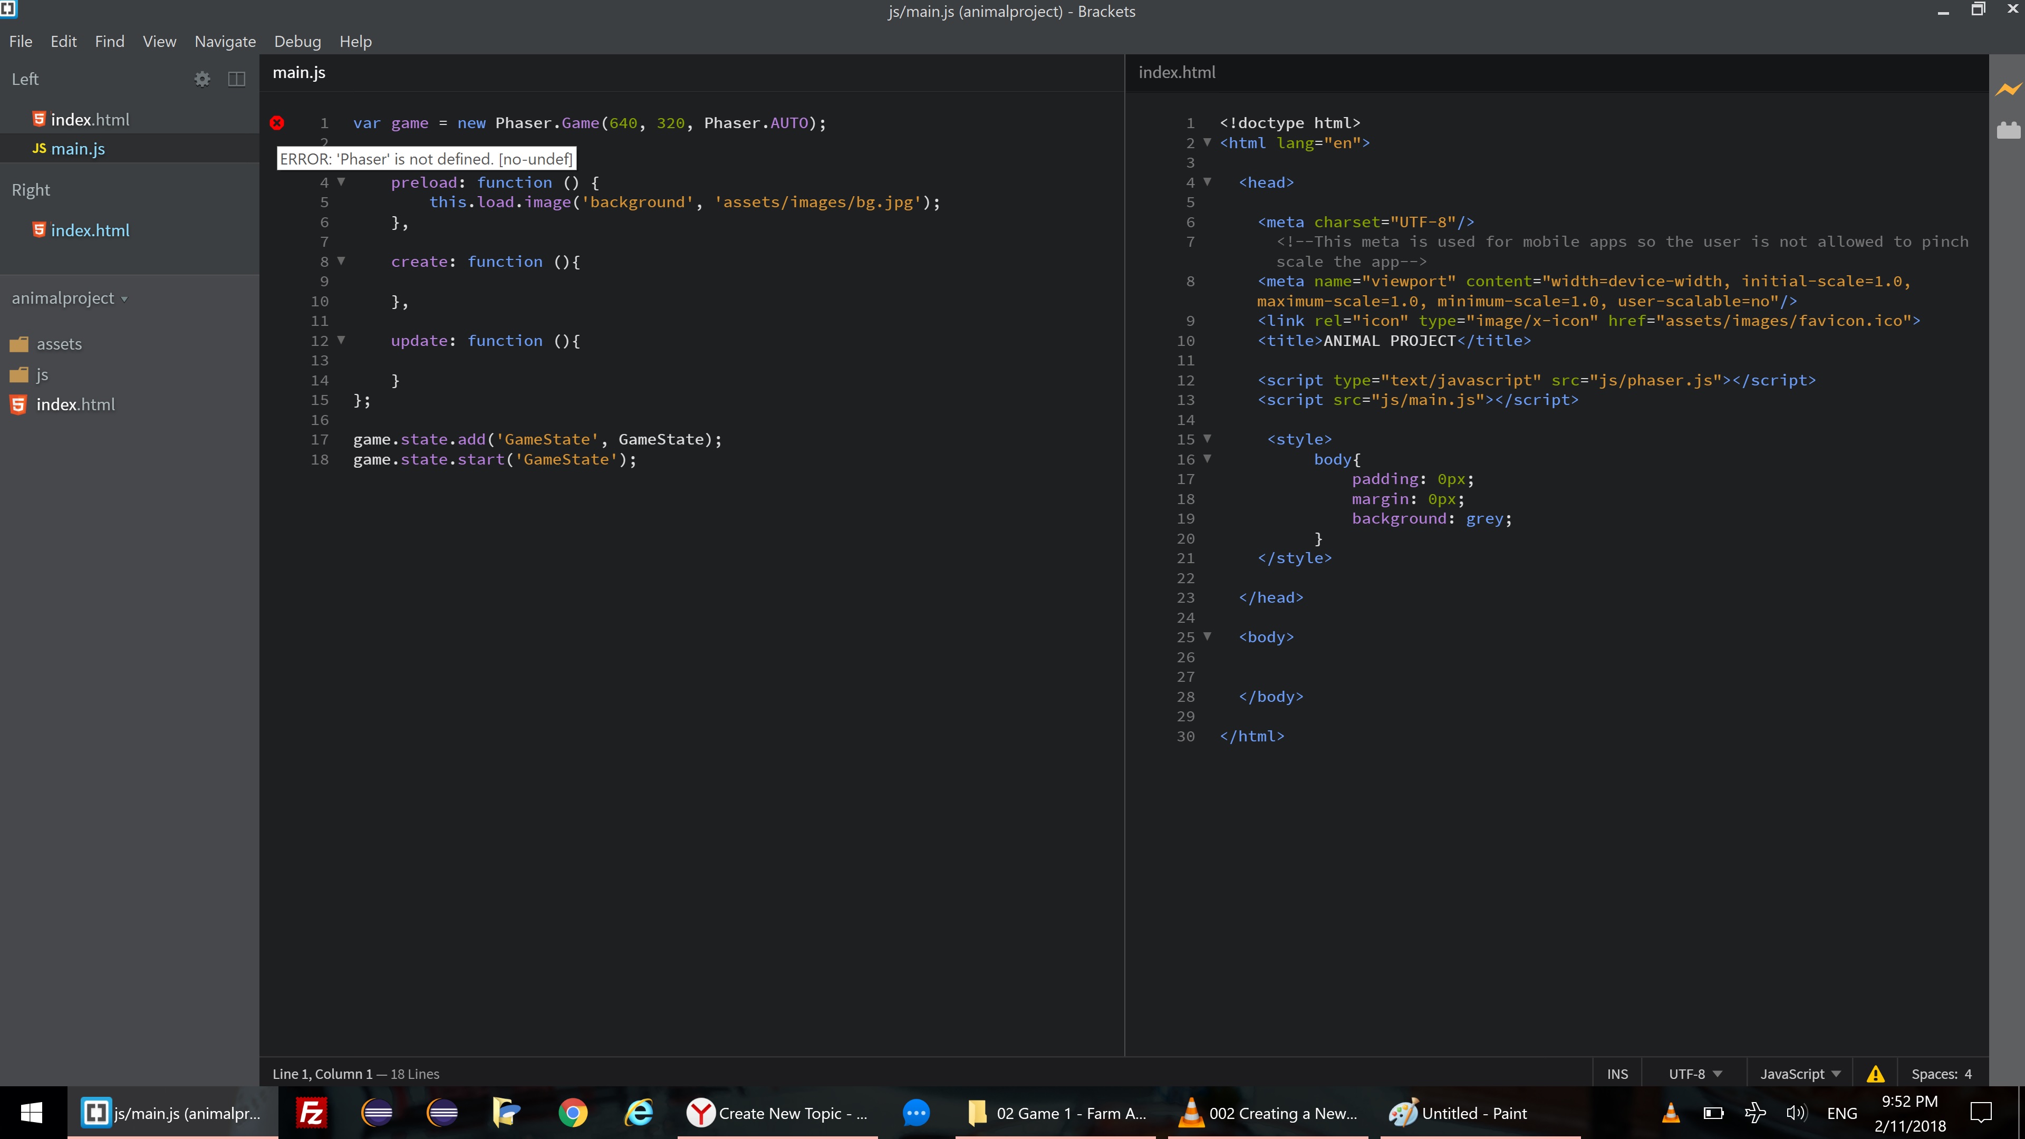Open the Windows Start button
Viewport: 2025px width, 1139px height.
coord(32,1113)
